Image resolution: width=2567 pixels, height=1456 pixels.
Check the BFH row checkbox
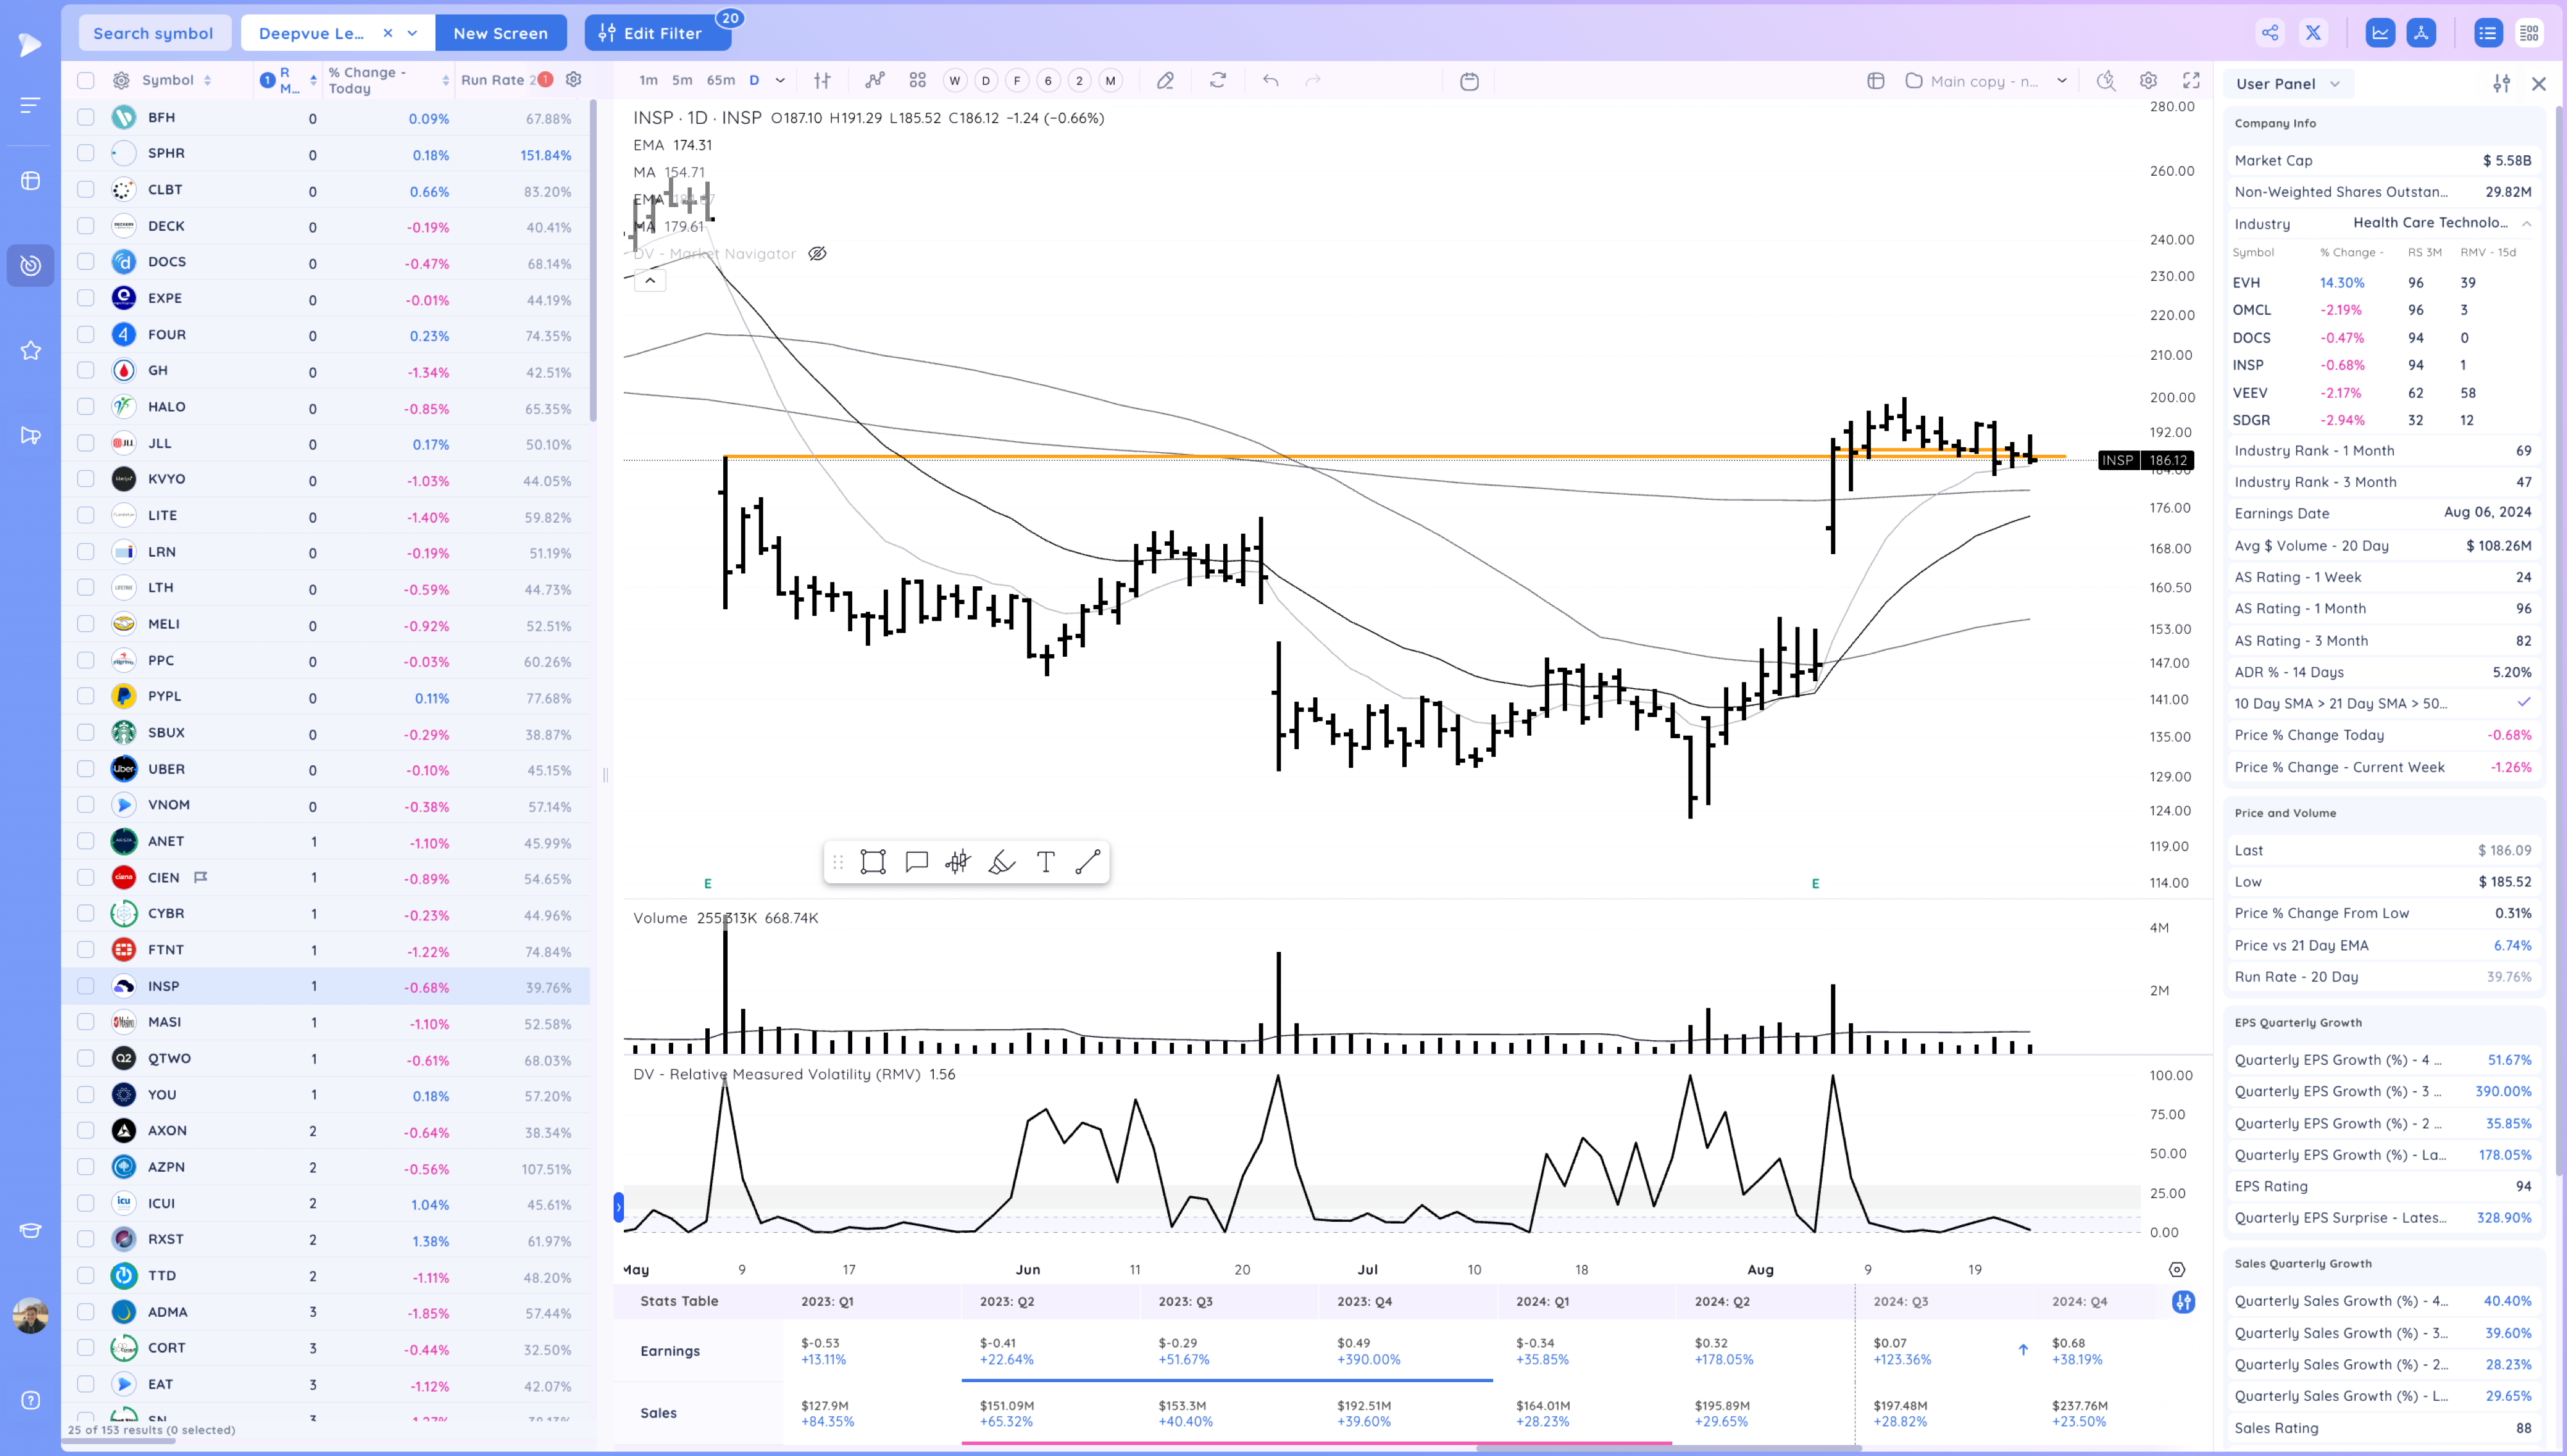(x=86, y=117)
